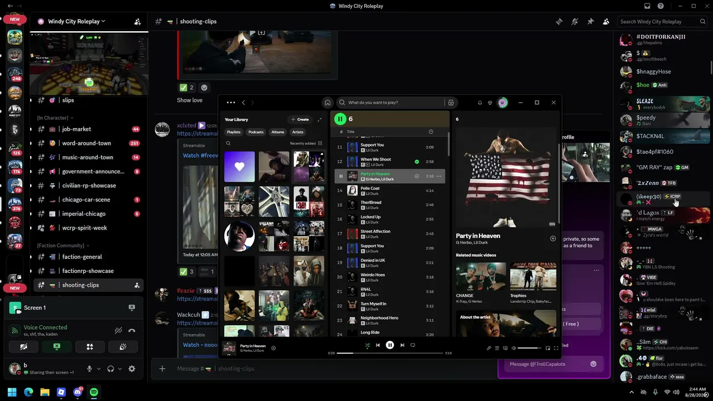Screen dimensions: 713x401
Task: Open Connect to a device in Spotify
Action: (505, 348)
